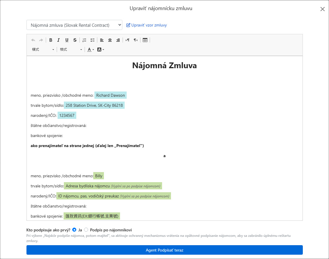This screenshot has width=329, height=259.
Task: Click the Adresa bydliska nájomcu placeholder
Action: 113,186
